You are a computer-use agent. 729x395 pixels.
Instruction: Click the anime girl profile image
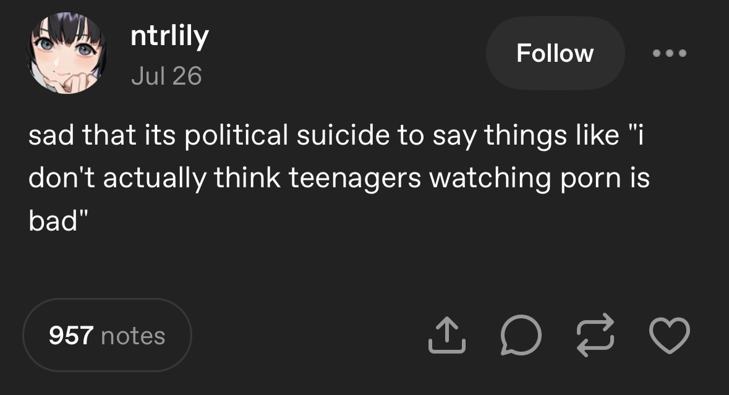(x=67, y=53)
